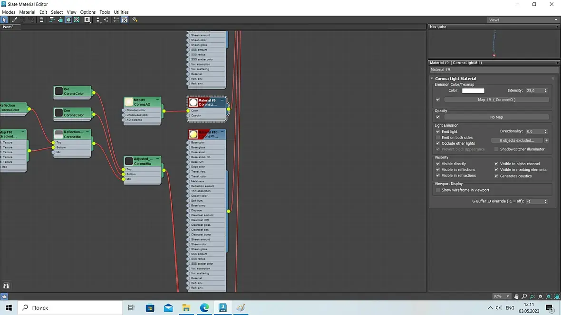Screen dimensions: 561x315
Task: Activate the Zoom magnifier tool
Action: [524, 296]
